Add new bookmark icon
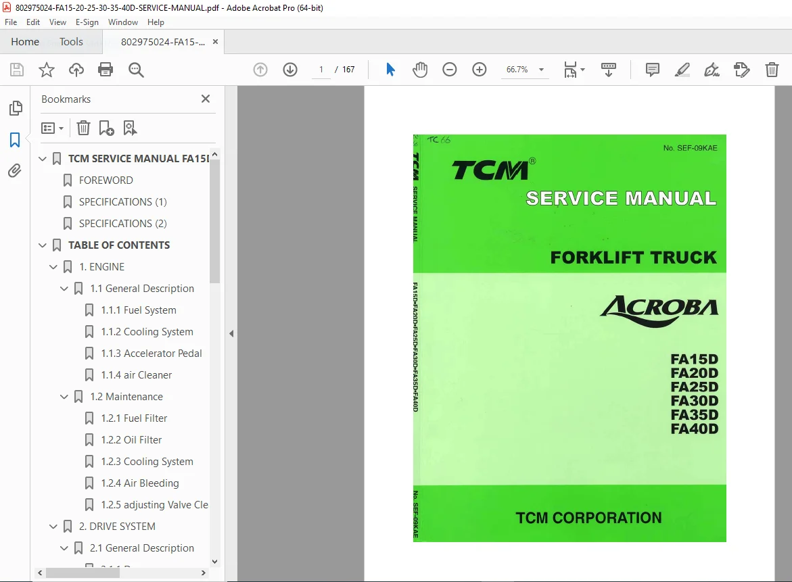Viewport: 792px width, 582px height. coord(106,128)
